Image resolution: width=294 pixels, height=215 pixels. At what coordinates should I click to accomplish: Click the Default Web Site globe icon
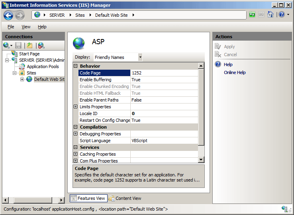pyautogui.click(x=29, y=79)
